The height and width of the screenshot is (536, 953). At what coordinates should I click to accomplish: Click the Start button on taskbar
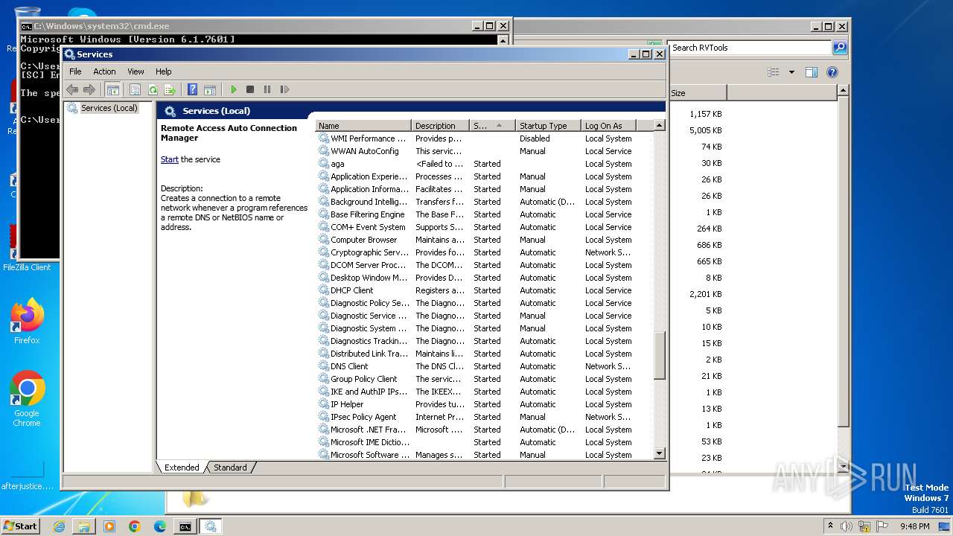(x=20, y=526)
